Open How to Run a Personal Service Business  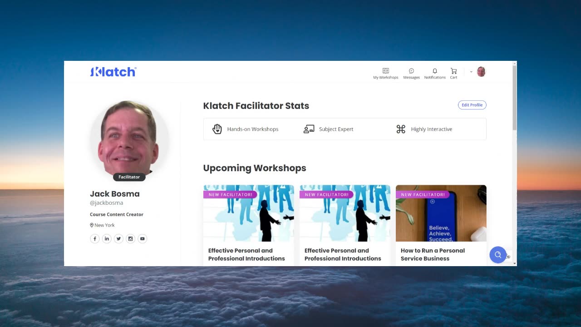coord(433,254)
